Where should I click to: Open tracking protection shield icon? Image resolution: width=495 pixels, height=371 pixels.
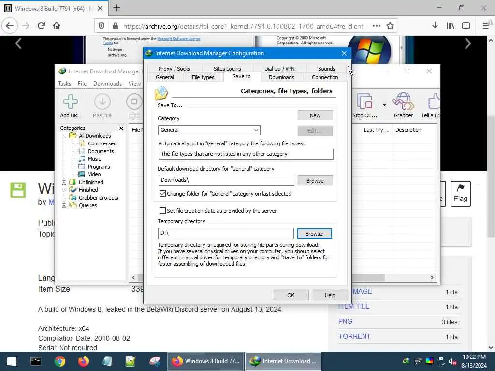coord(102,26)
